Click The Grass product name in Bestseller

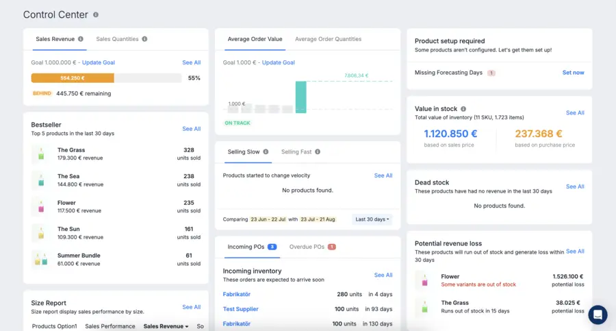pos(71,150)
